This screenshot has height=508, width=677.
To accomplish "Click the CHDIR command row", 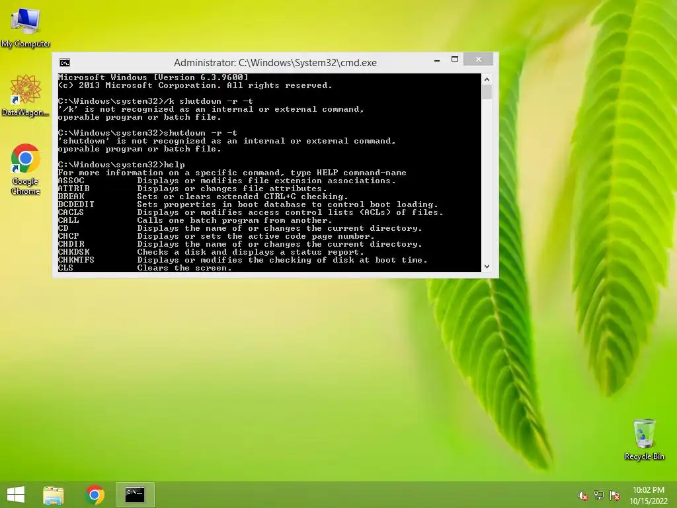I will coord(240,244).
